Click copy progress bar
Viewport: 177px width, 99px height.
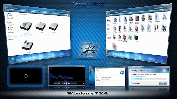(x=149, y=79)
